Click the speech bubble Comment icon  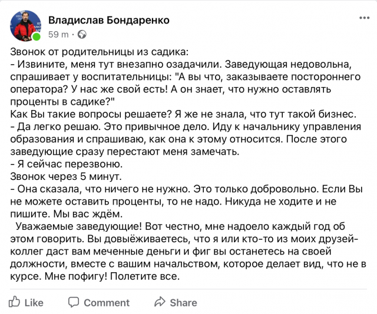tap(74, 302)
